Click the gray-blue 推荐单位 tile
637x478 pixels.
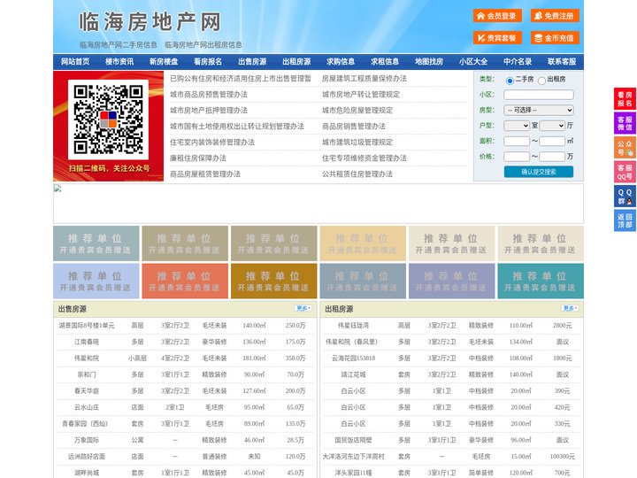pos(363,281)
